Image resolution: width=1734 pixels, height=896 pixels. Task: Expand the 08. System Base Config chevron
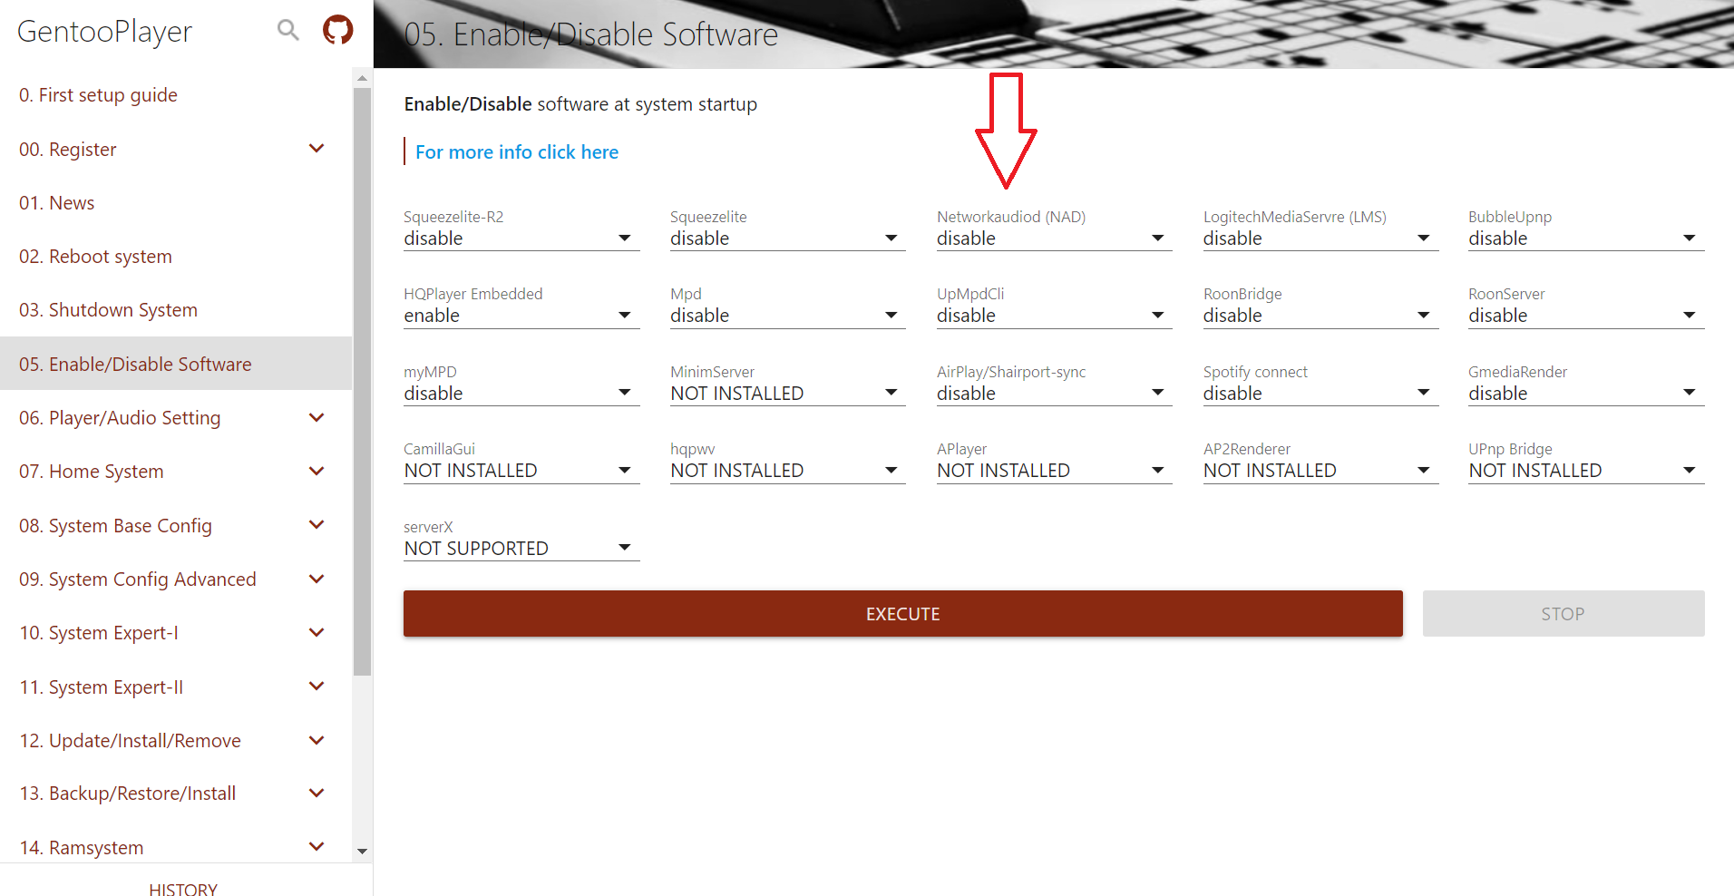point(317,525)
